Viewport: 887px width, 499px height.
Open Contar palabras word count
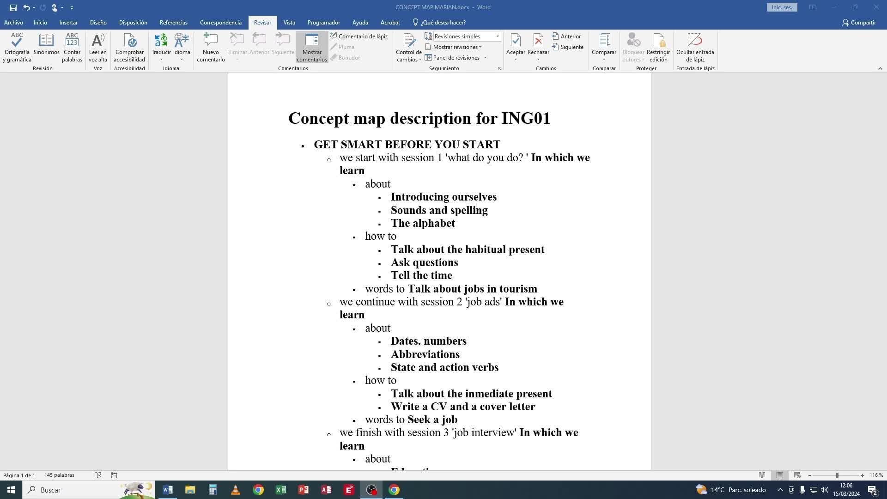coord(72,47)
